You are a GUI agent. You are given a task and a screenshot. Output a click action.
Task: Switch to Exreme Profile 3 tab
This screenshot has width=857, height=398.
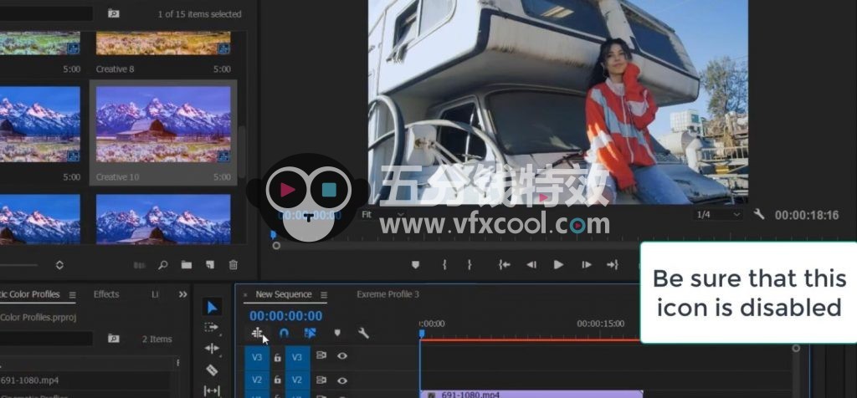388,294
